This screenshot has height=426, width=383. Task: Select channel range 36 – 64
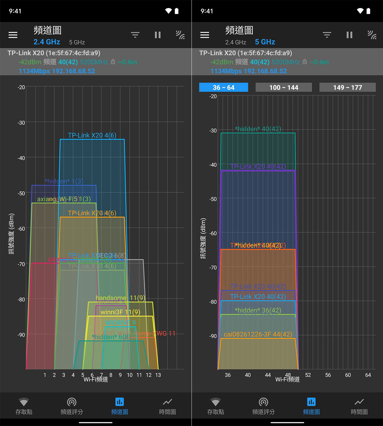click(x=224, y=87)
